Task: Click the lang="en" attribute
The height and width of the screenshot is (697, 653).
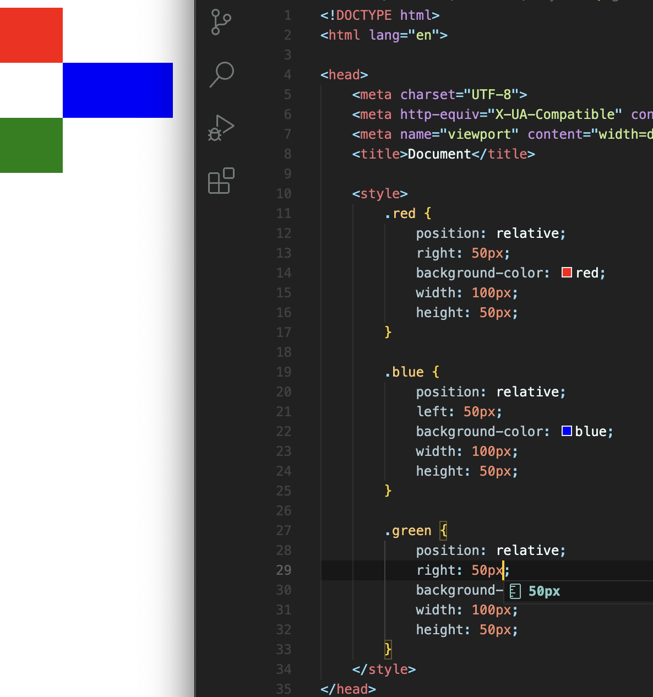Action: click(x=404, y=35)
